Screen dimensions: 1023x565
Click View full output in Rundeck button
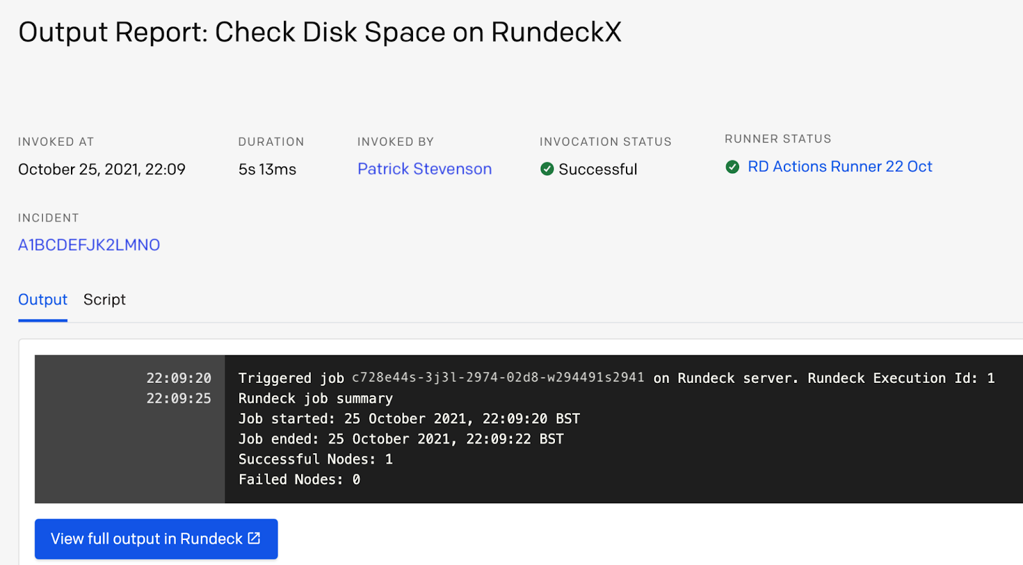coord(156,539)
